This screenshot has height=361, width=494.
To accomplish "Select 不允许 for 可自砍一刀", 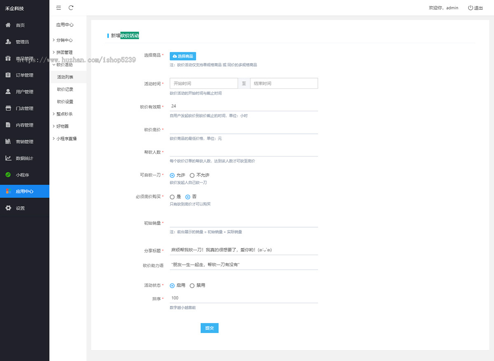I will click(192, 175).
